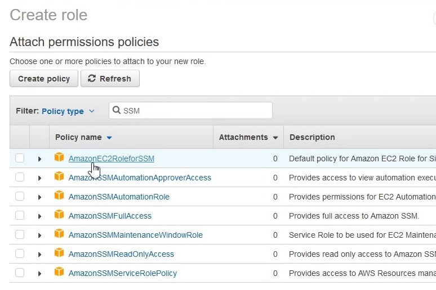Expand the AmazonEC2RoleforSSM policy details

tap(39, 159)
